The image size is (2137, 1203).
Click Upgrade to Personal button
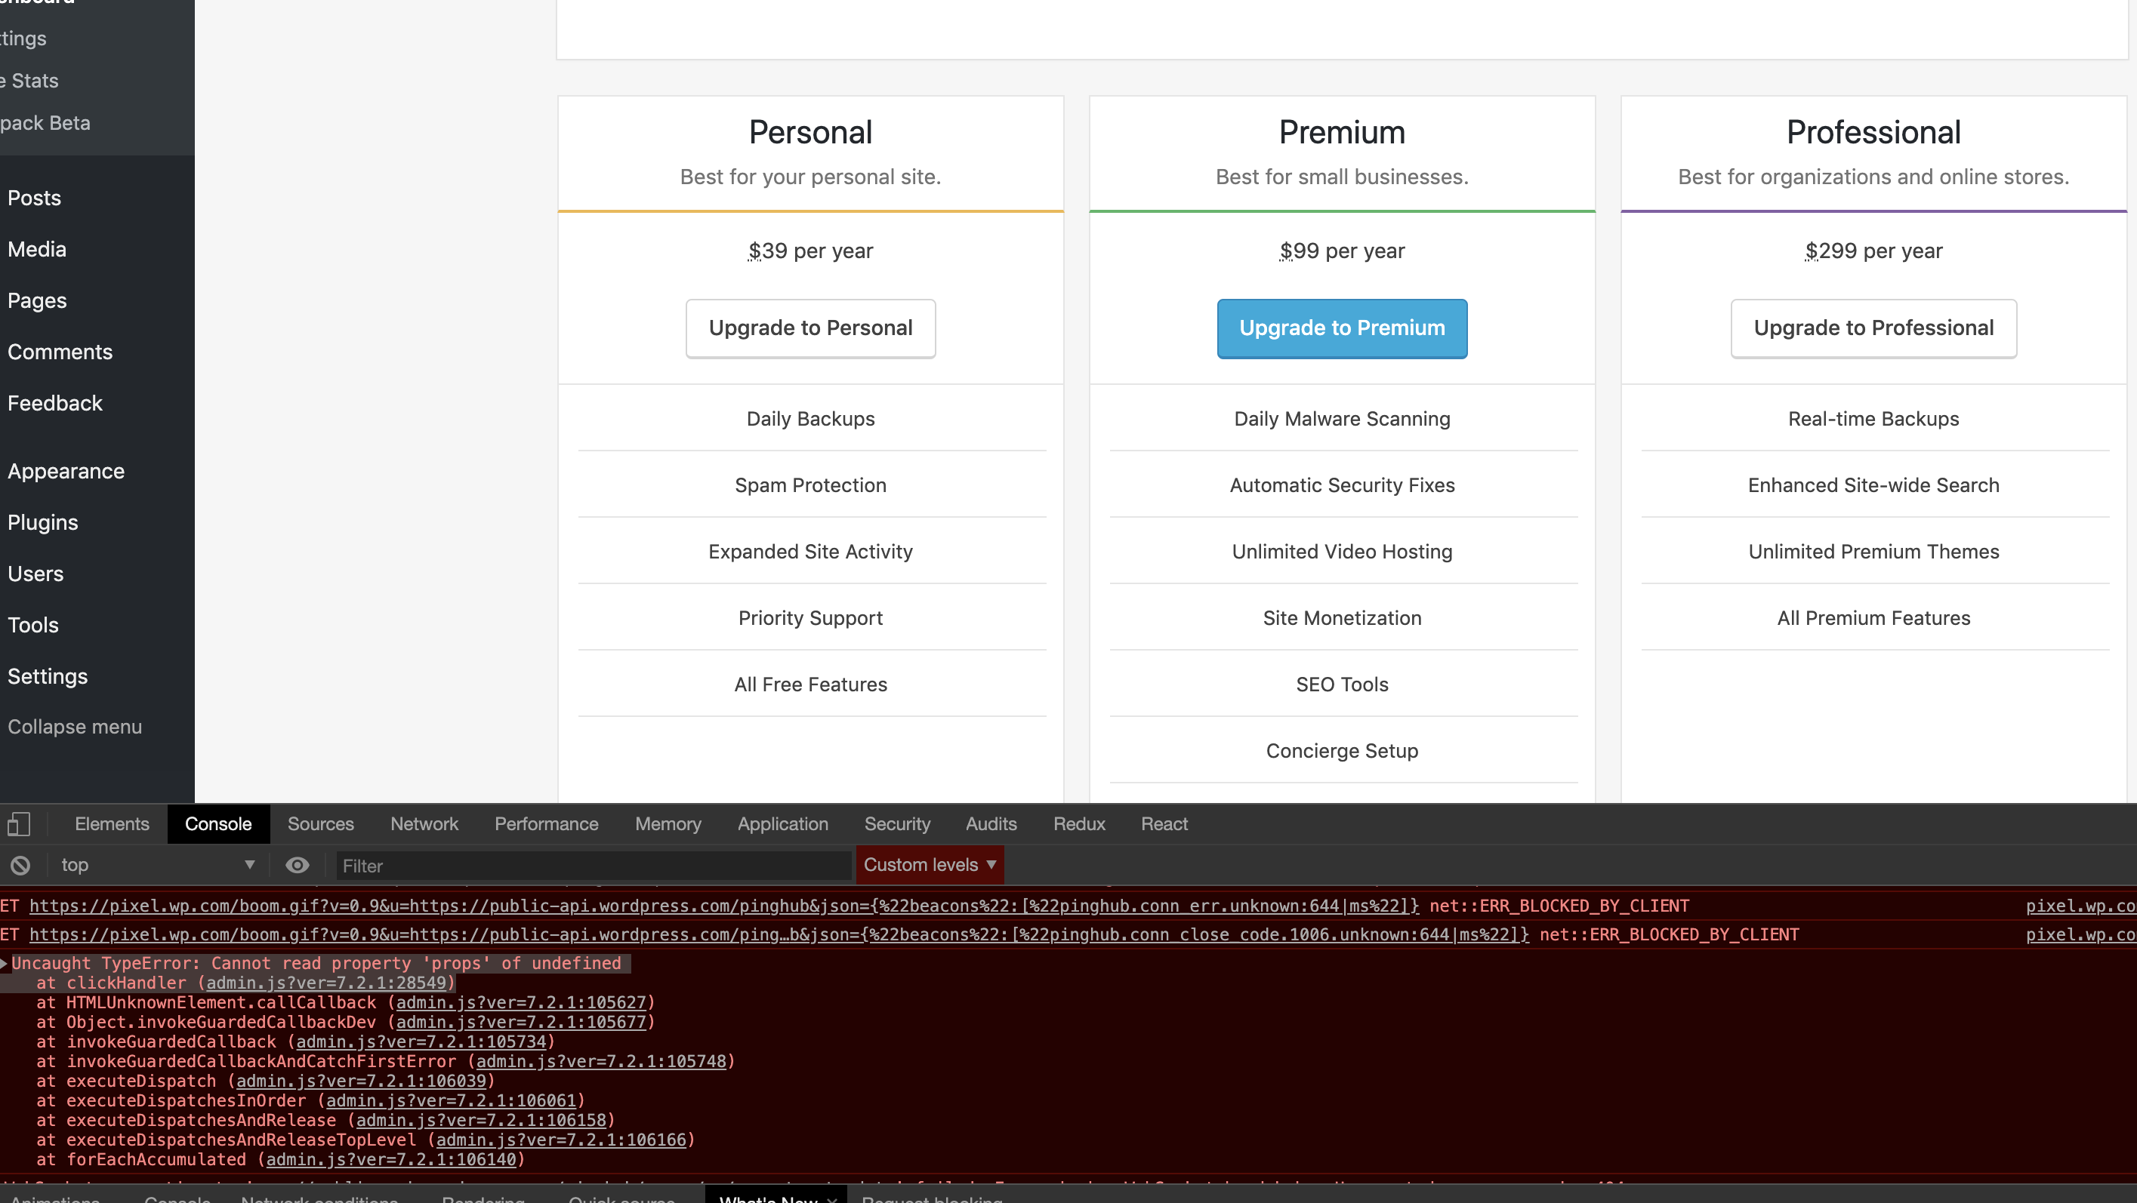click(809, 328)
